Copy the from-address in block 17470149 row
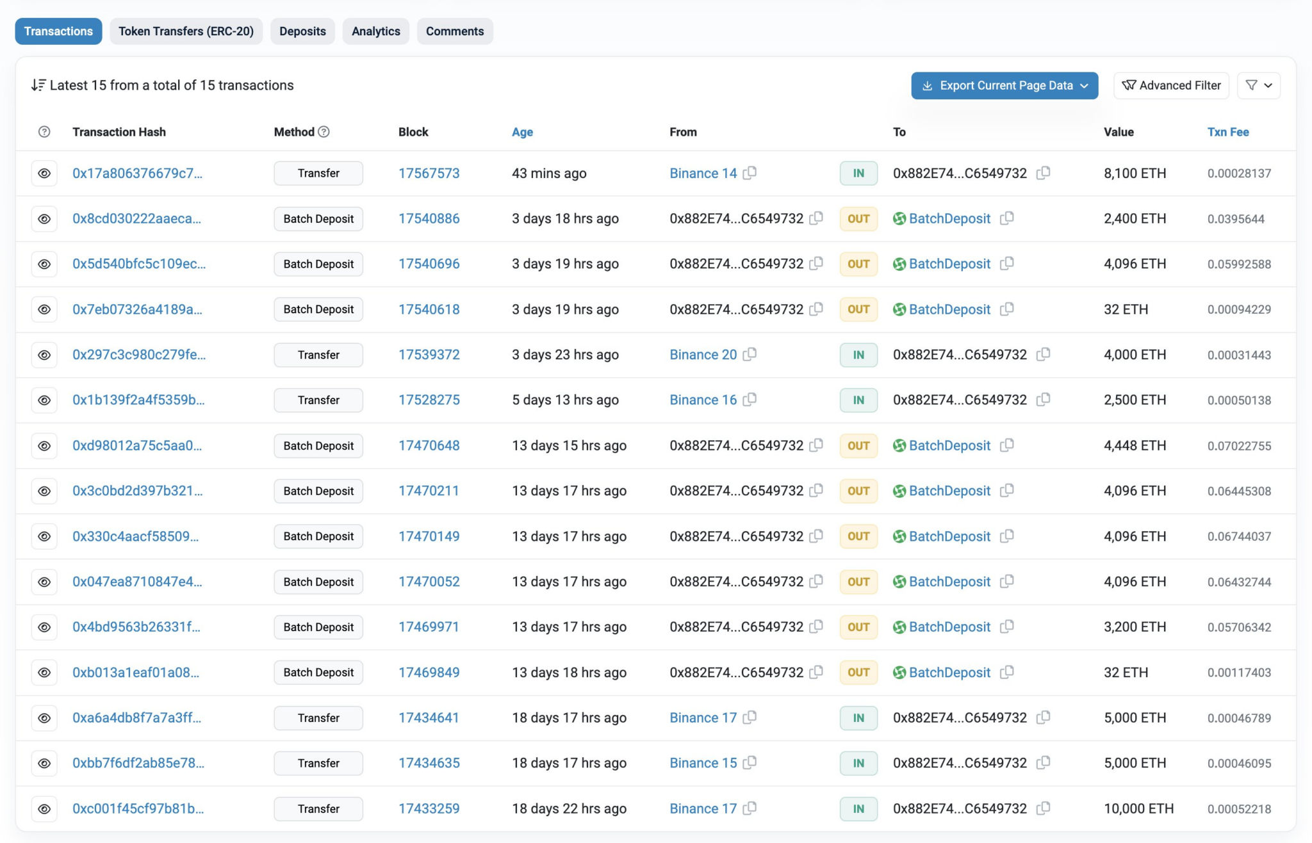 [x=816, y=536]
